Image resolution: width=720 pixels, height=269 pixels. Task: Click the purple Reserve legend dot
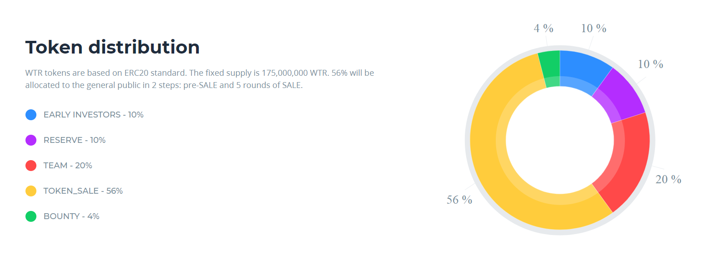31,140
